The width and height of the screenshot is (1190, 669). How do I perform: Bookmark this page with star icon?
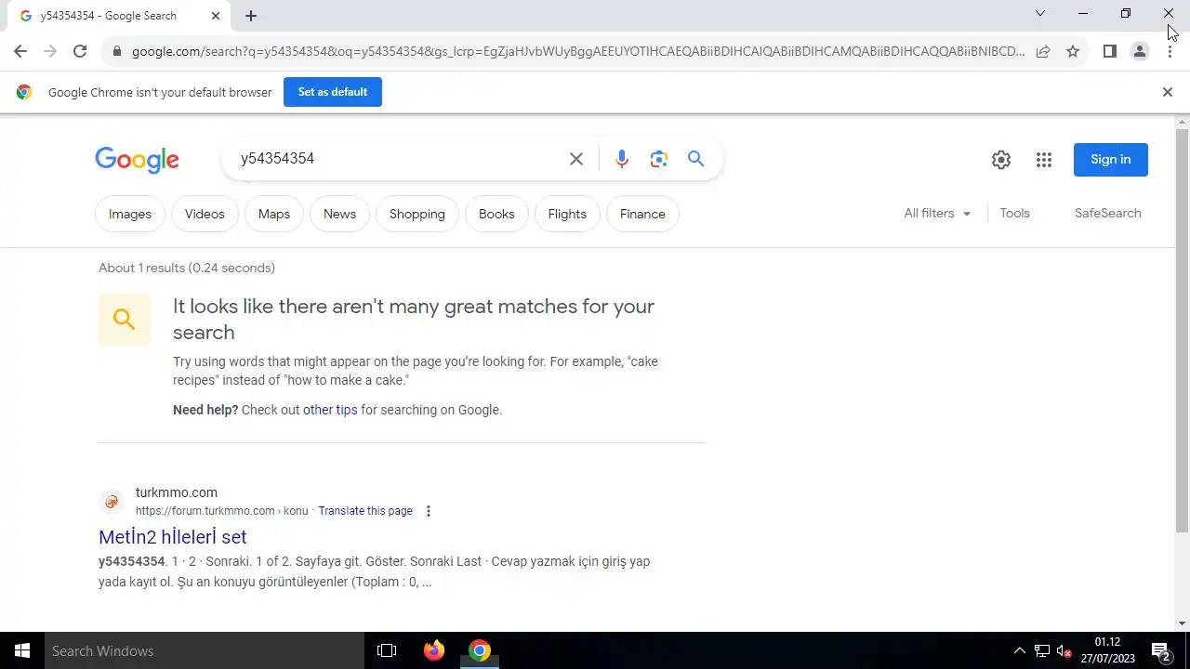click(x=1073, y=51)
